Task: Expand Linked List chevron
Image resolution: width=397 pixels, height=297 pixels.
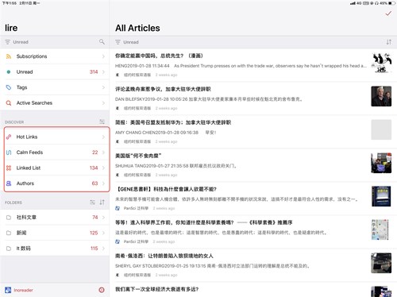Action: tap(103, 168)
